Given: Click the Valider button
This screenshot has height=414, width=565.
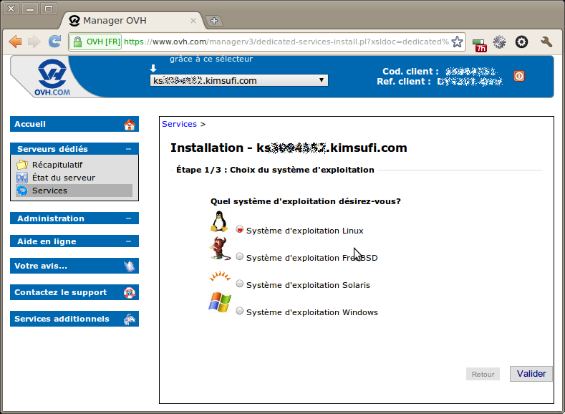Looking at the screenshot, I should click(531, 374).
